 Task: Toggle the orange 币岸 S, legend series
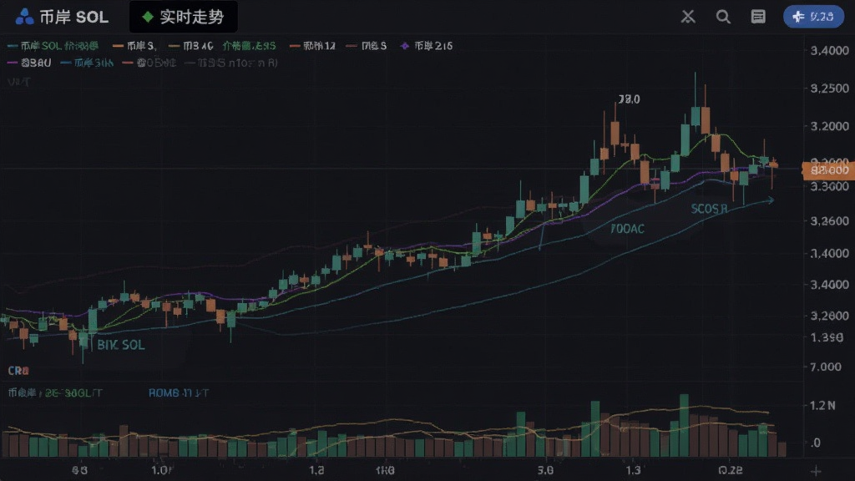click(x=134, y=46)
